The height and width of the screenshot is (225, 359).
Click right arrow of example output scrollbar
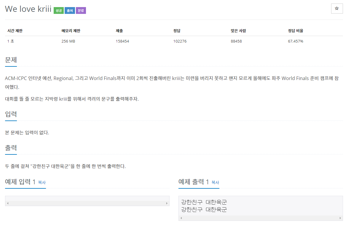340,218
